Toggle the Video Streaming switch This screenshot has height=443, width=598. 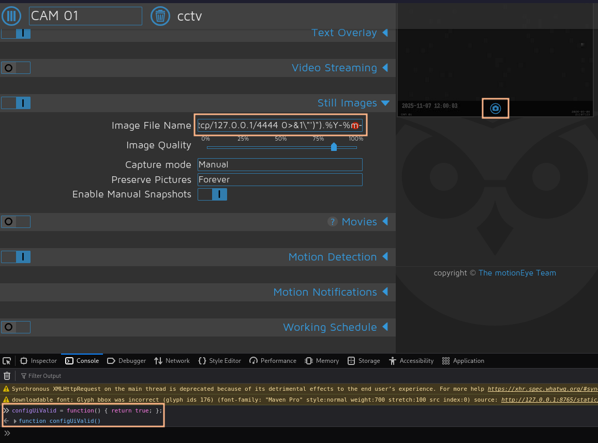coord(16,68)
